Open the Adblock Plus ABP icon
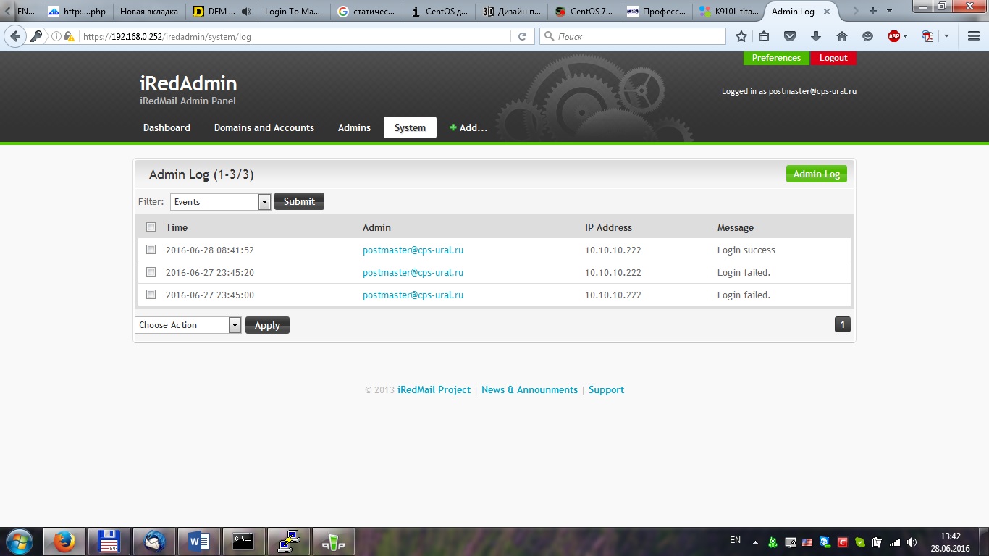This screenshot has height=556, width=989. [x=894, y=36]
